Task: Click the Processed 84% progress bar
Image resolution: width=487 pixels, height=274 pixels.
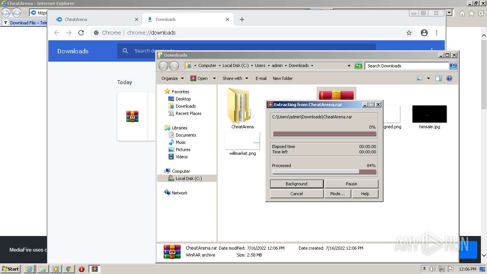Action: click(325, 172)
